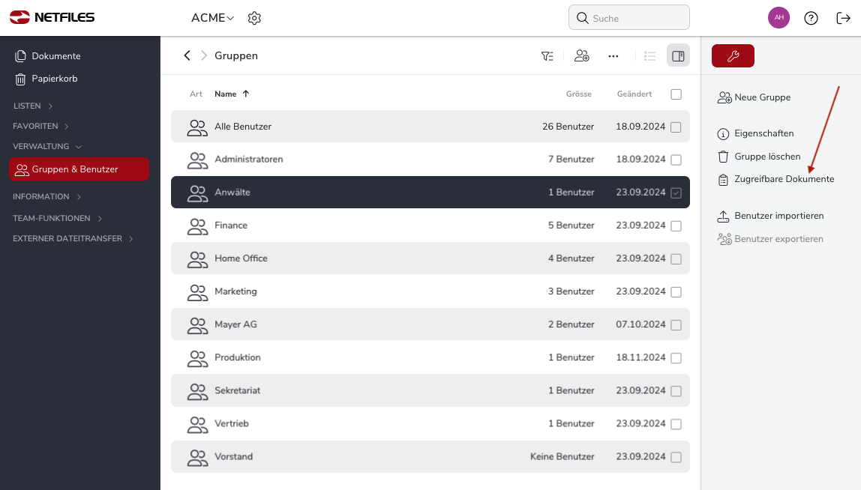Go back with the left arrow

click(187, 55)
